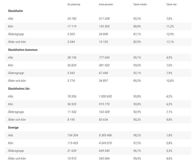Click the "Sverige" section heading
The width and height of the screenshot is (194, 164).
13,128
